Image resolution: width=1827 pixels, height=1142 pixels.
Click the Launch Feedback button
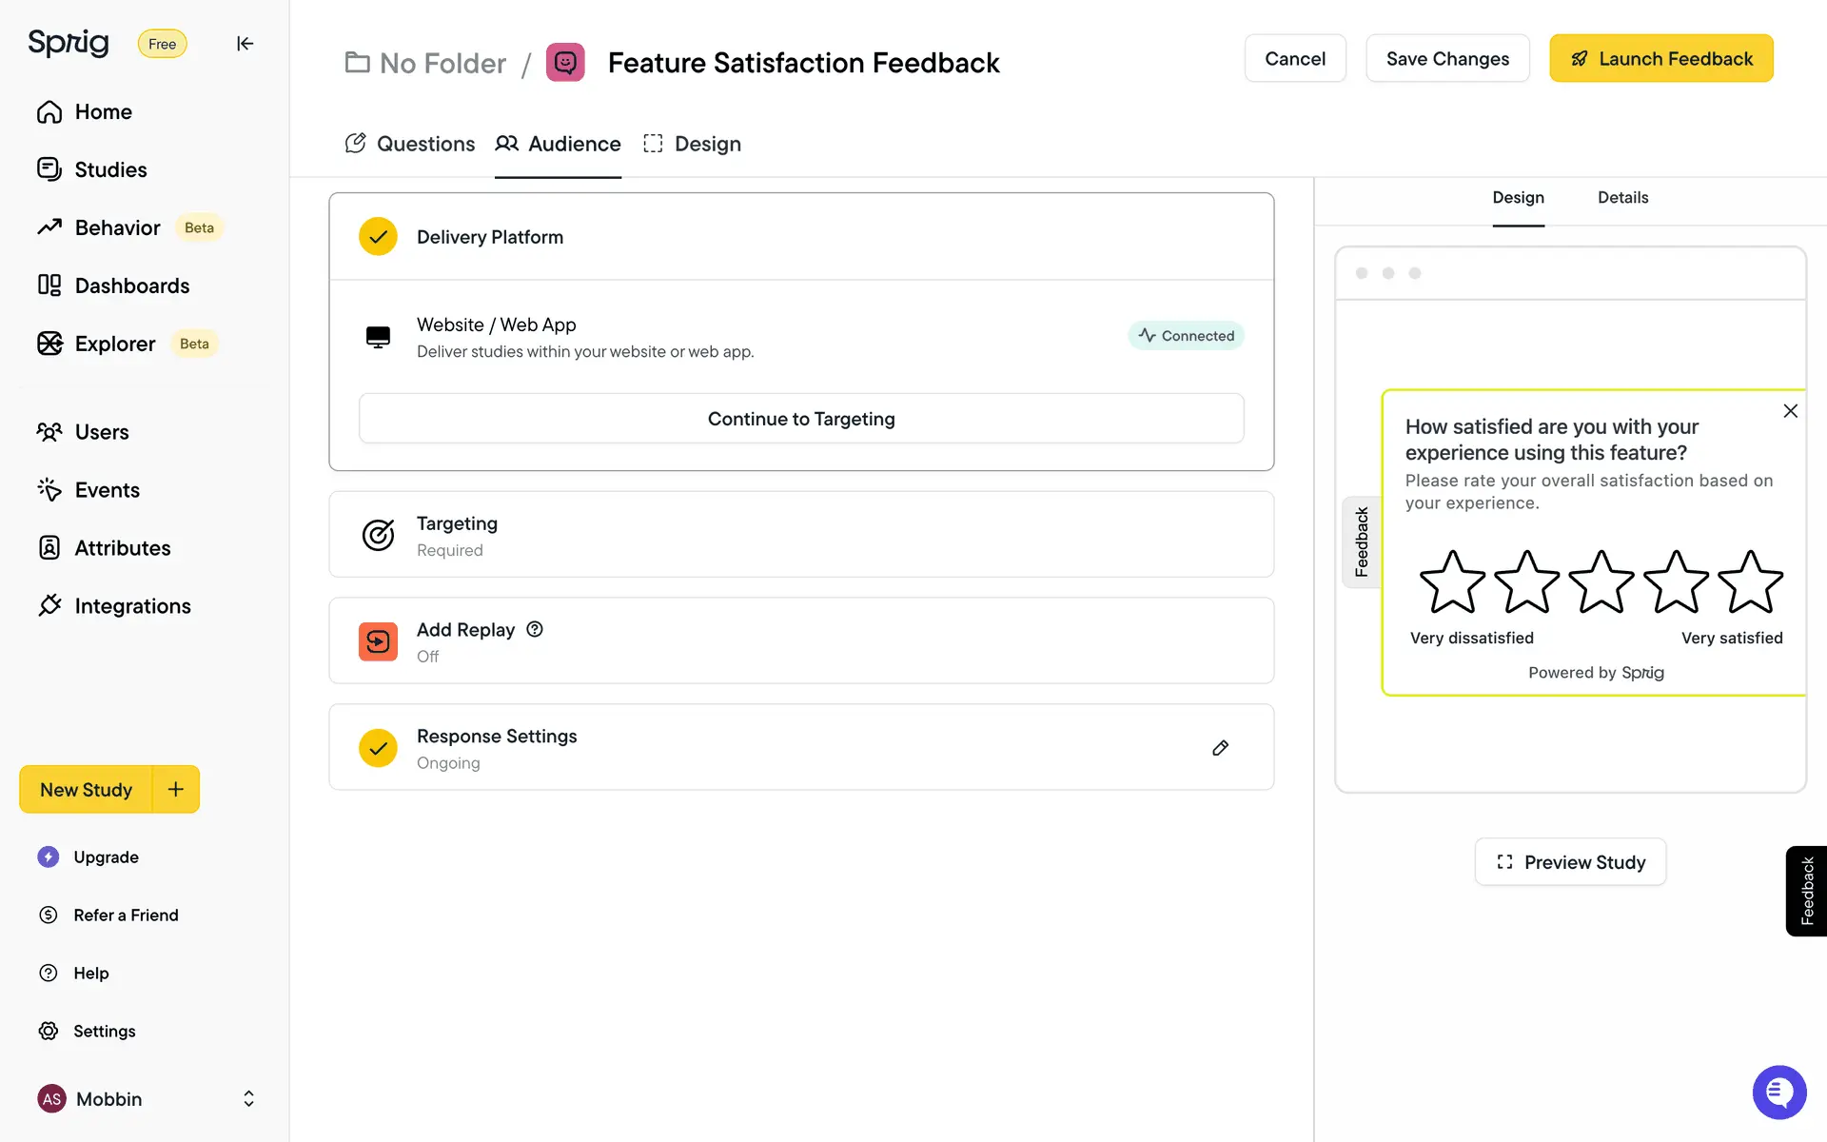tap(1660, 59)
